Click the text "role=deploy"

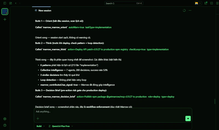click(x=154, y=97)
